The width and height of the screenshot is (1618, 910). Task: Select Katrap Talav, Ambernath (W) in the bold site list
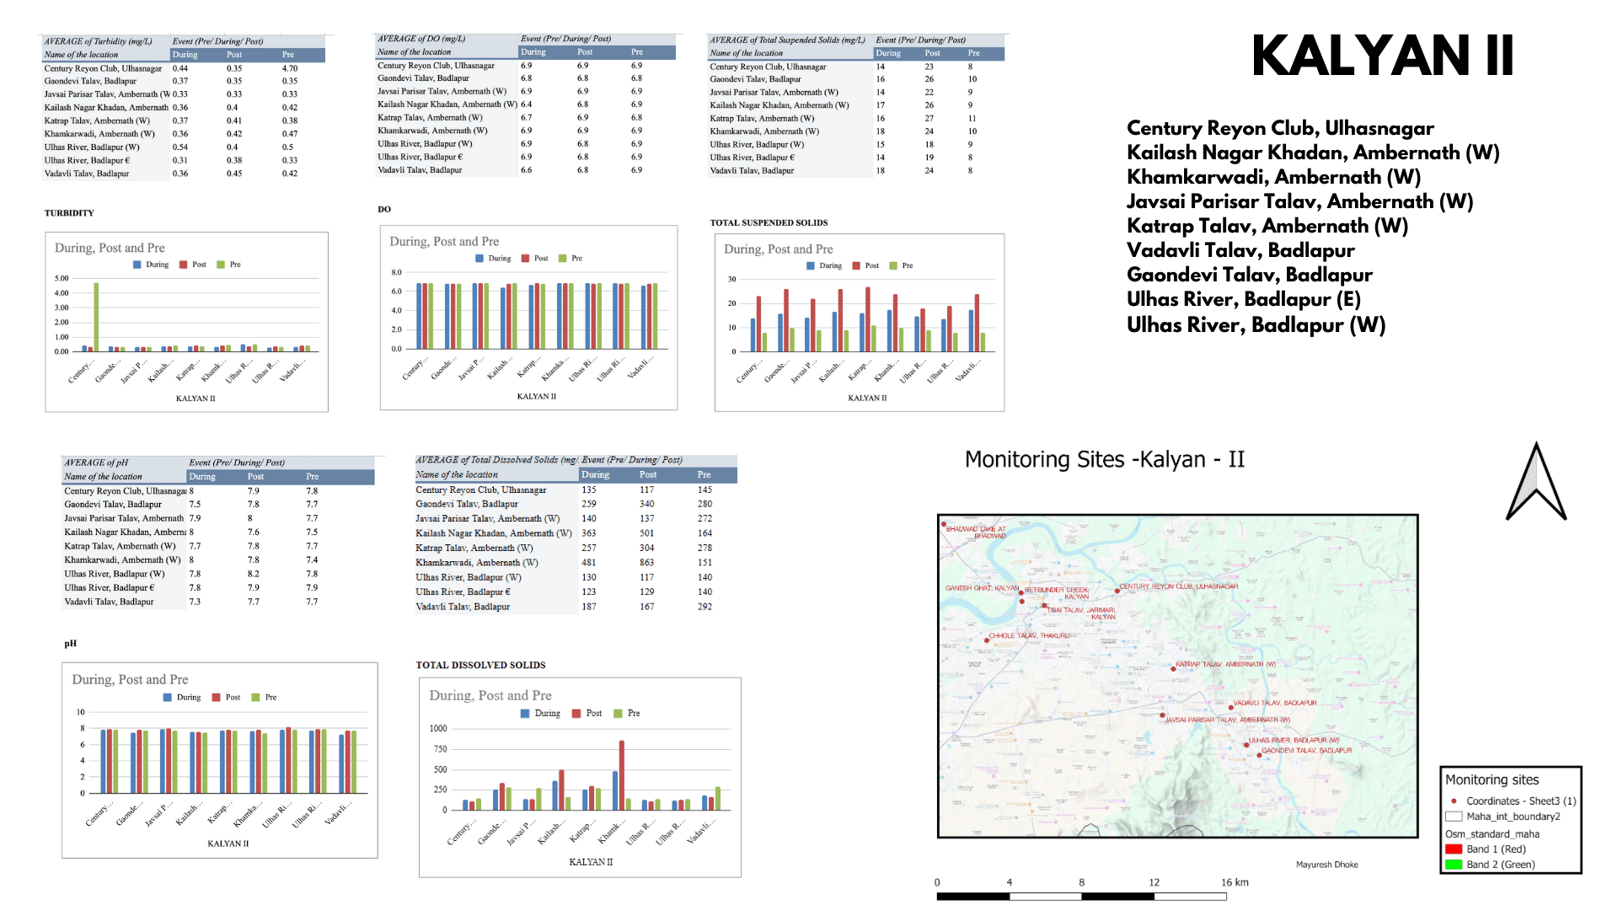coord(1267,226)
